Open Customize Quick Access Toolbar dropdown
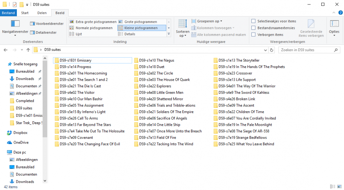Image resolution: width=344 pixels, height=190 pixels. coord(27,4)
